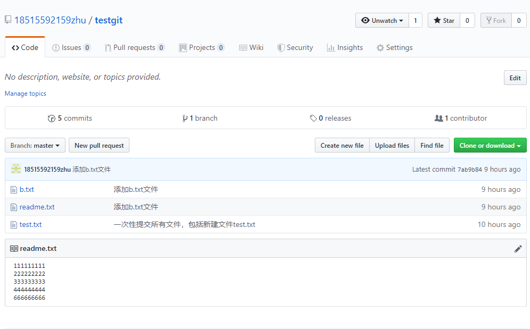
Task: Open the Pull requests tab
Action: coord(135,48)
